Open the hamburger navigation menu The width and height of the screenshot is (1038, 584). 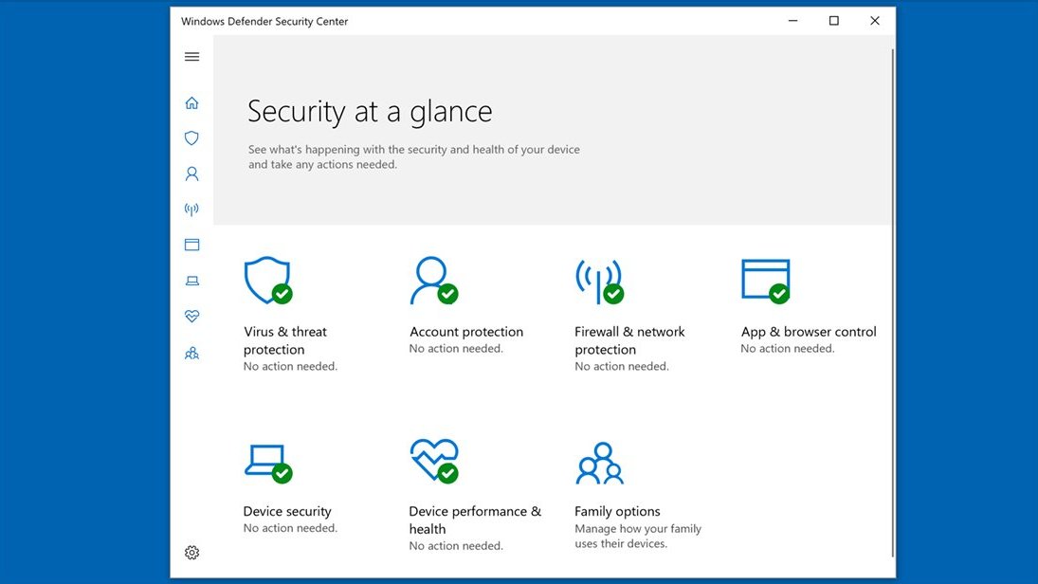192,56
